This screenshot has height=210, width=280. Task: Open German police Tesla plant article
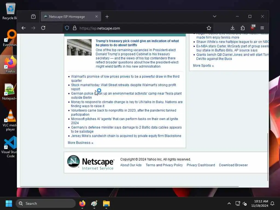[x=126, y=95]
